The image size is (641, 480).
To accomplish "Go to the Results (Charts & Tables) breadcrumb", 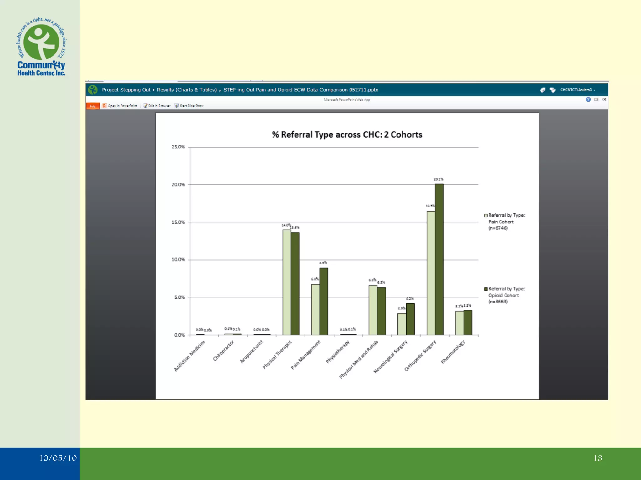I will pos(187,90).
